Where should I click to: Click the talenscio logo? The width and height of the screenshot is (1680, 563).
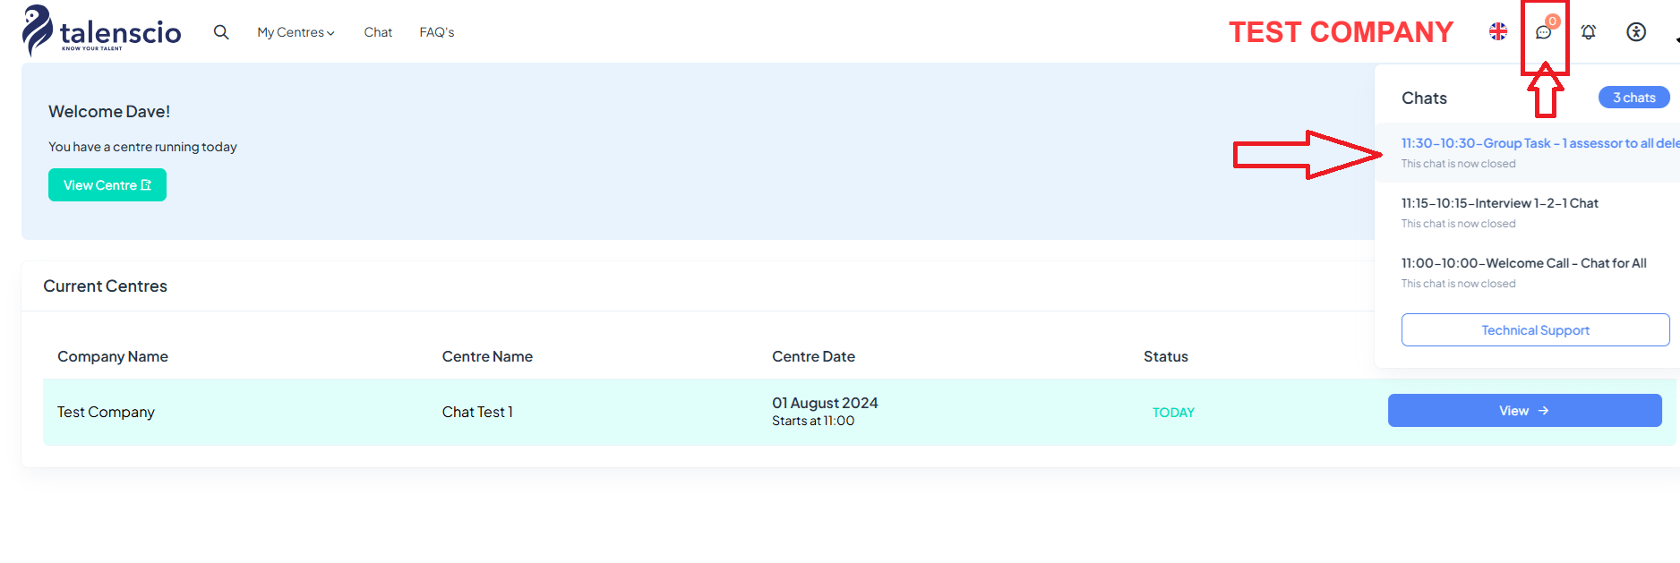coord(101,31)
